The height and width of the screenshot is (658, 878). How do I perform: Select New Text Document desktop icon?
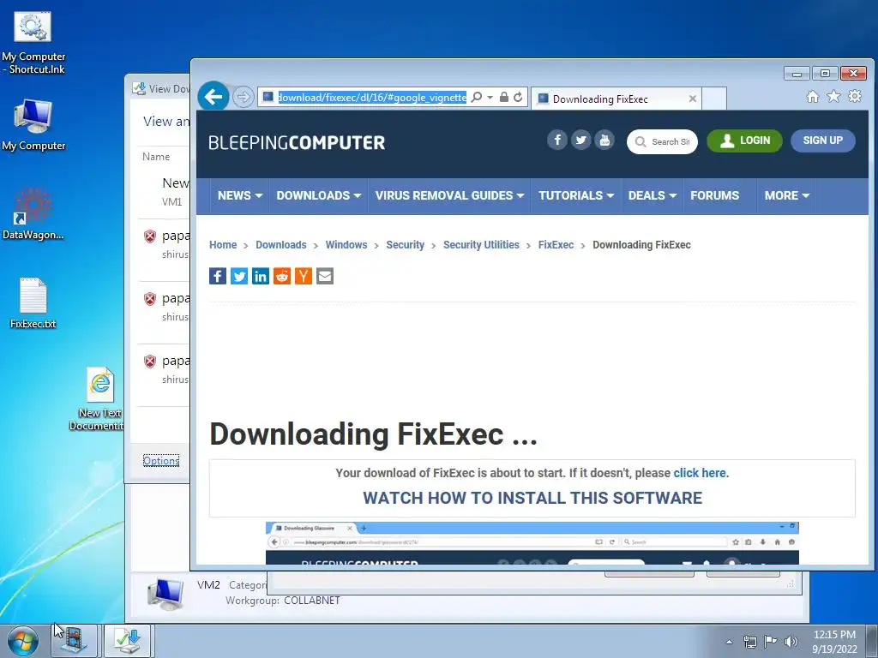[x=99, y=398]
